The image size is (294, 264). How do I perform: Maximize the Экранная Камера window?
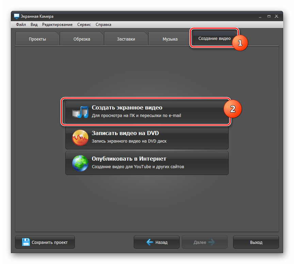(x=269, y=16)
